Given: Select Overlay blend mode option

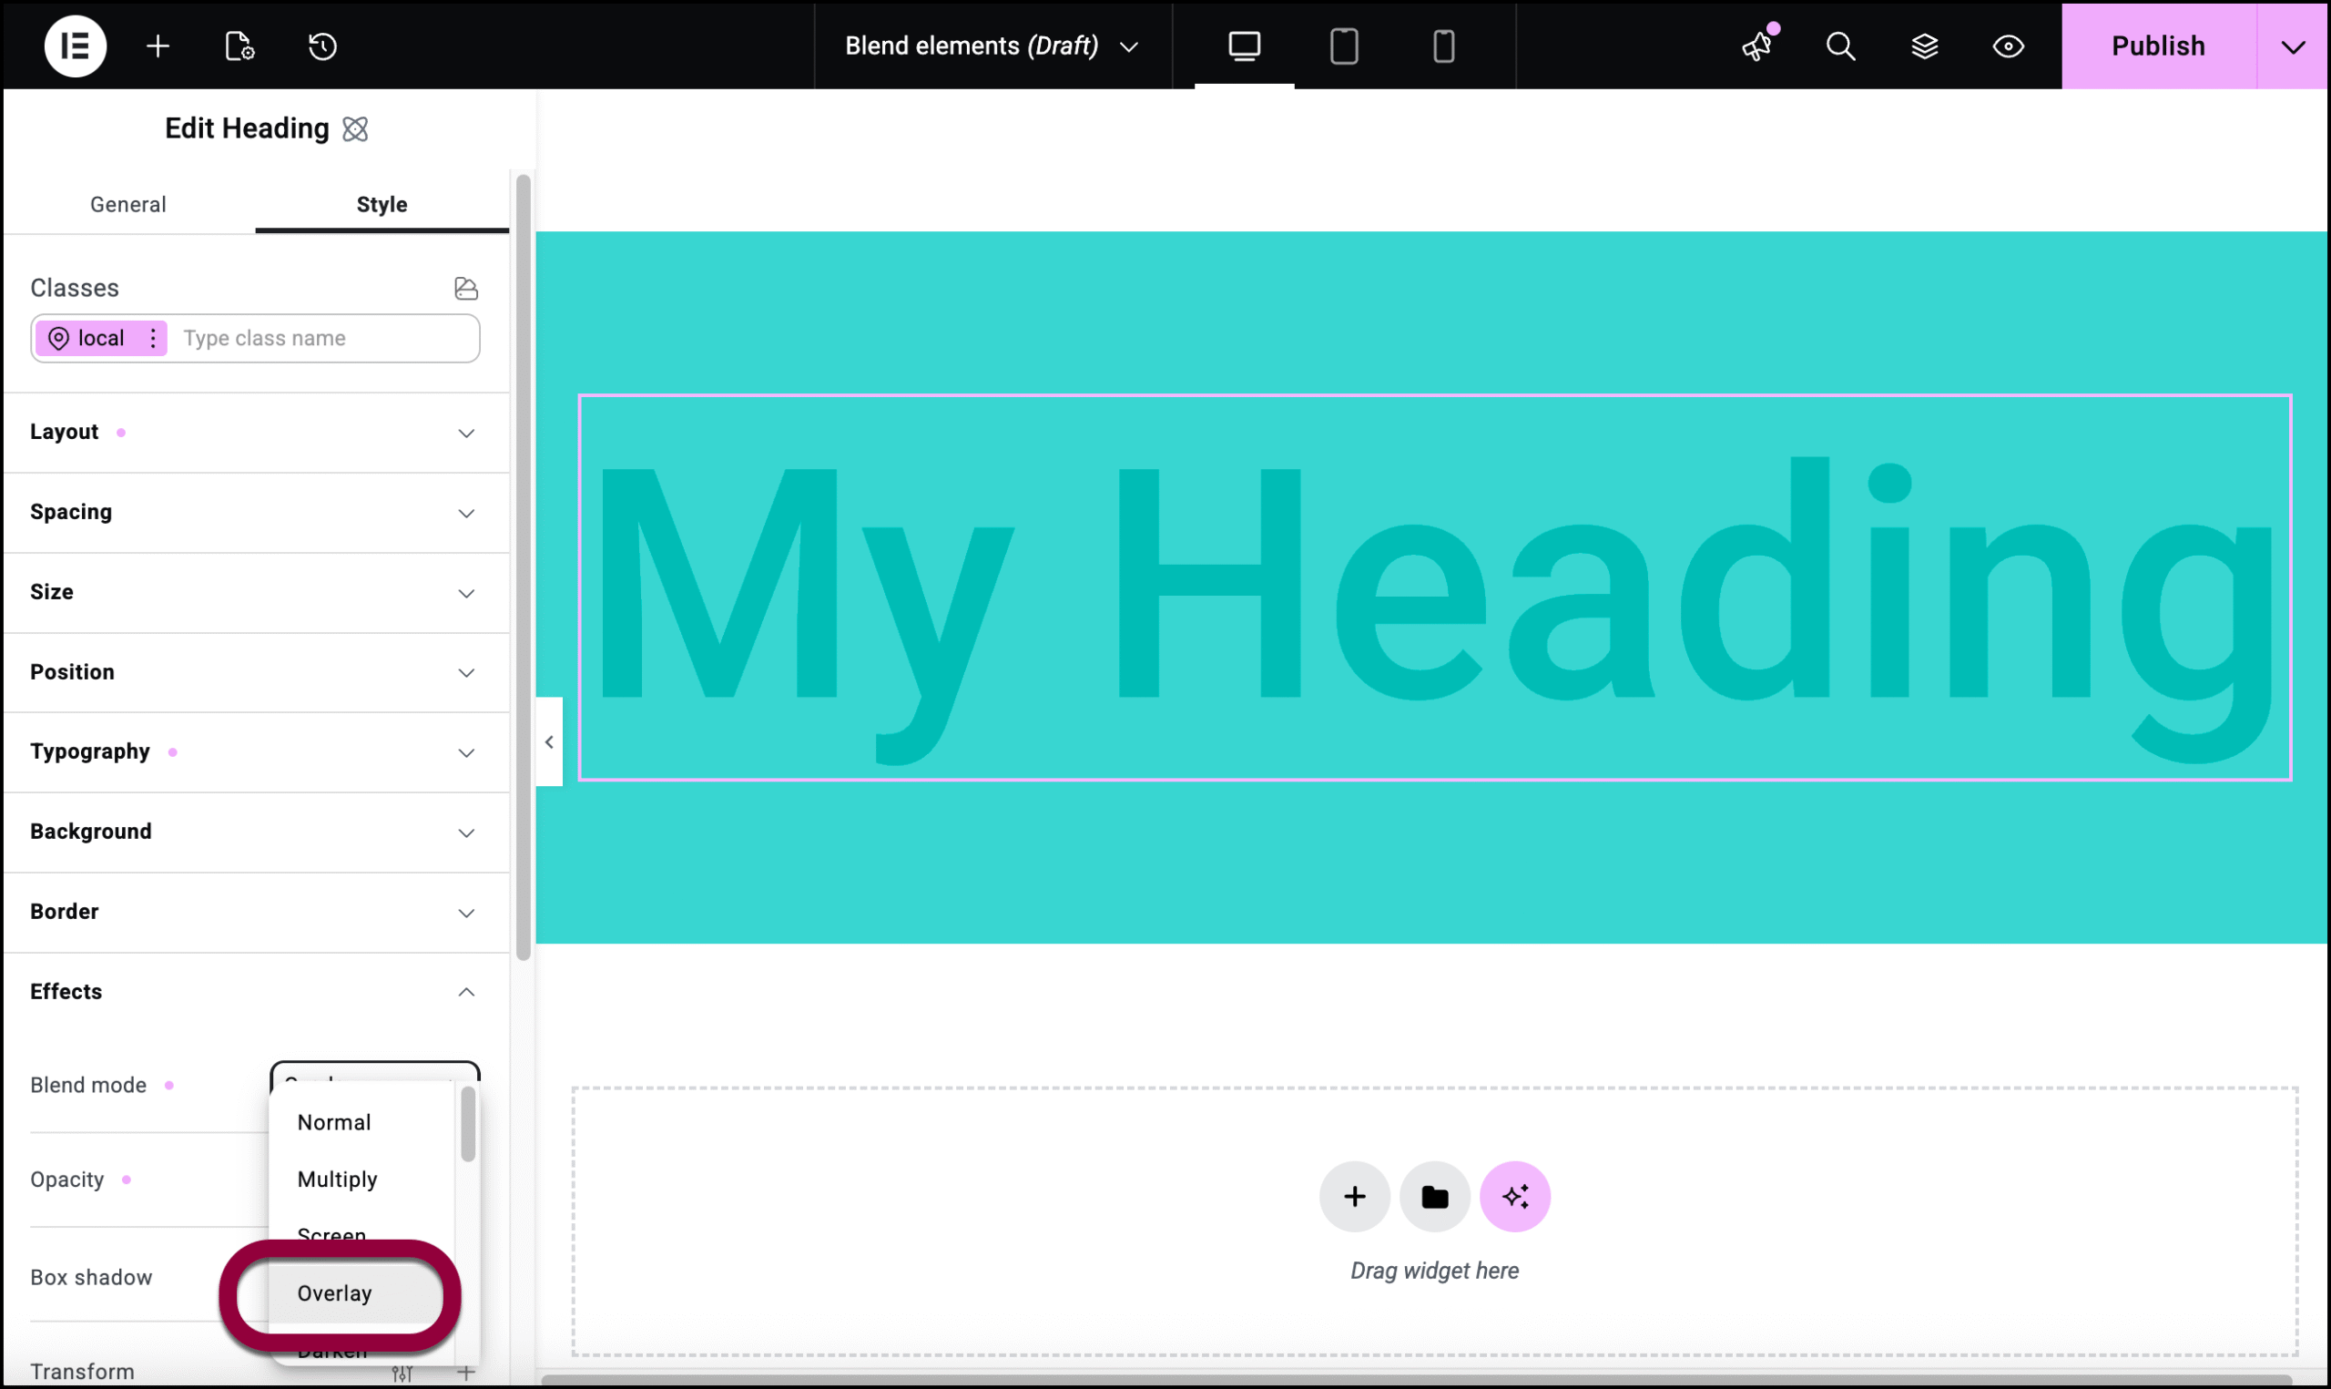Looking at the screenshot, I should tap(335, 1292).
